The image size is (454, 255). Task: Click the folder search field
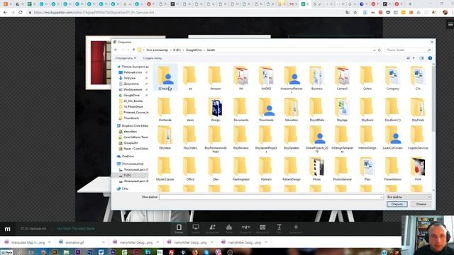tap(409, 50)
